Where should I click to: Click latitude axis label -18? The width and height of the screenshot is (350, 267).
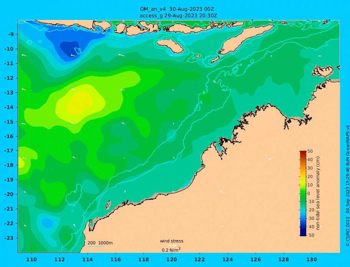9,165
